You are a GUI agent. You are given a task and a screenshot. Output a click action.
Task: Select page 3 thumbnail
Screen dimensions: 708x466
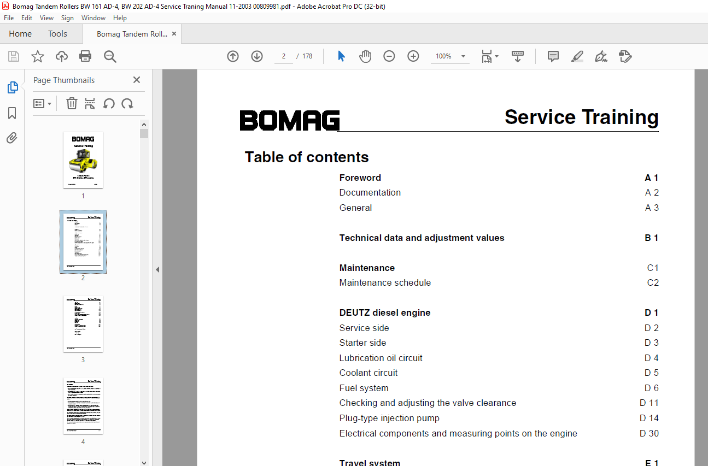(83, 323)
